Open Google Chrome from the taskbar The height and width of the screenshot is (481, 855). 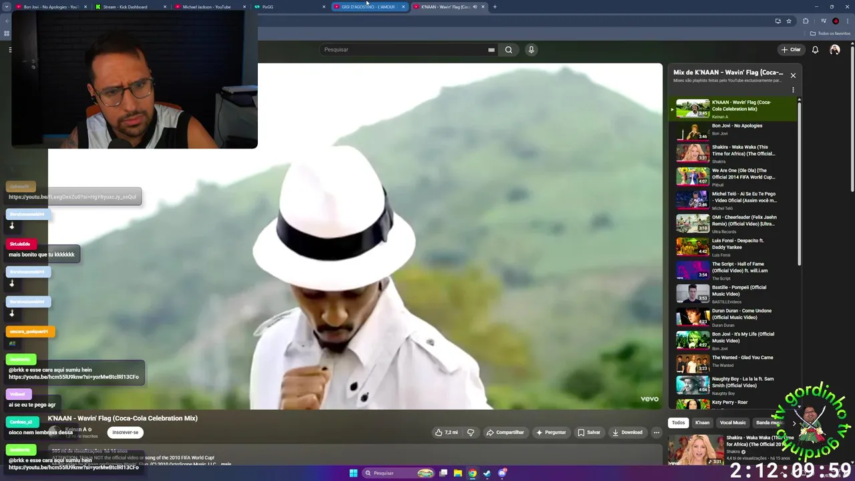pyautogui.click(x=472, y=473)
